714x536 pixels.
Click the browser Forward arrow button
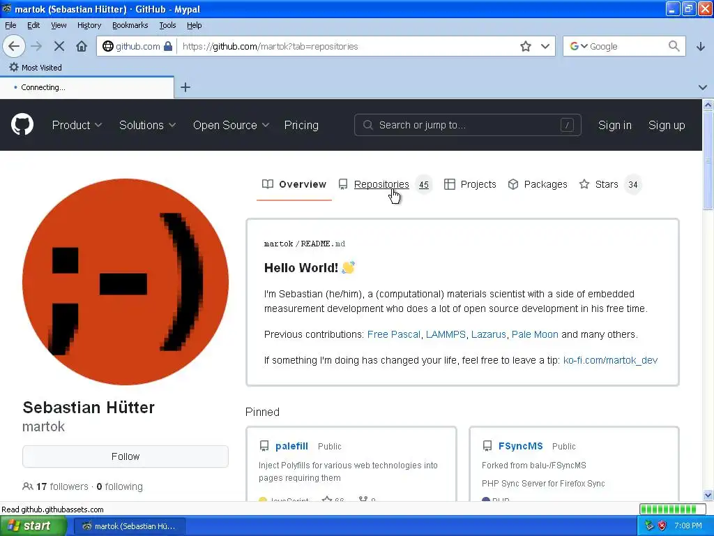pyautogui.click(x=36, y=46)
